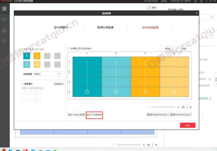Image resolution: width=217 pixels, height=151 pixels.
Task: Click the upload icon next to 30612
Action: pyautogui.click(x=210, y=79)
